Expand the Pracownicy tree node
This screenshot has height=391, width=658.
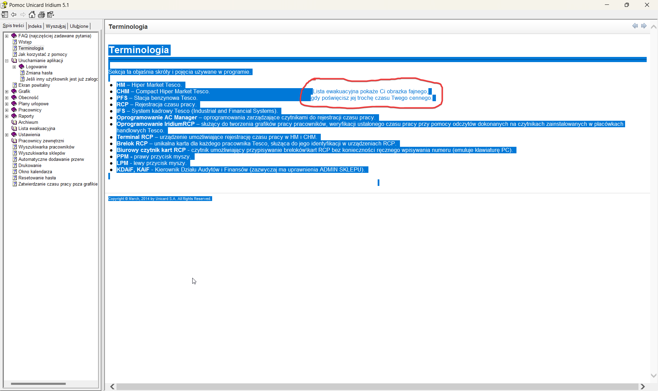click(x=7, y=110)
